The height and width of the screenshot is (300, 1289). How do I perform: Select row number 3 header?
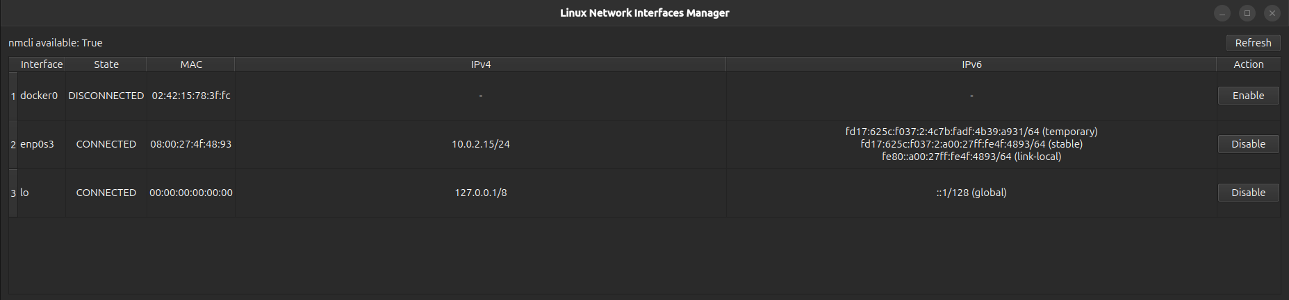pos(13,193)
